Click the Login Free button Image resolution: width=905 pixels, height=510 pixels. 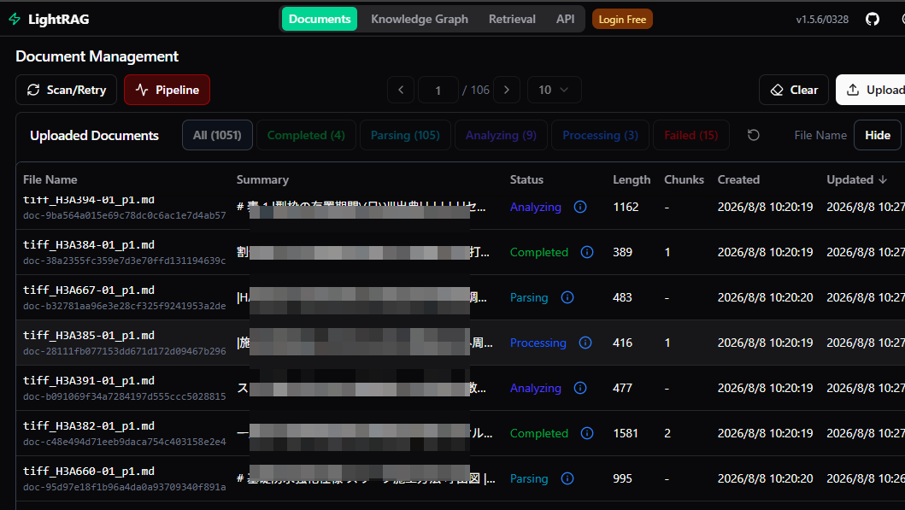click(x=622, y=19)
